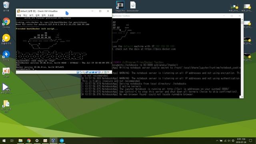Open the 파일 menu in VirtualBox

click(x=19, y=15)
